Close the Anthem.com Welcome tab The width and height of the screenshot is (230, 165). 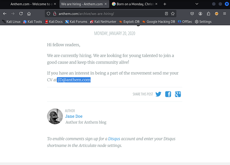[x=55, y=4]
